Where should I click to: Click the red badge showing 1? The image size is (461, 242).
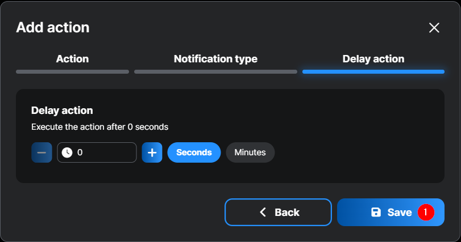click(x=426, y=213)
